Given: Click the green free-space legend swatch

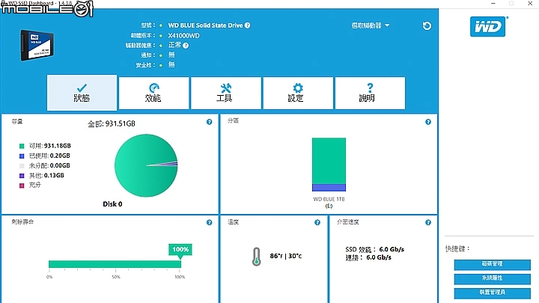Looking at the screenshot, I should 22,146.
